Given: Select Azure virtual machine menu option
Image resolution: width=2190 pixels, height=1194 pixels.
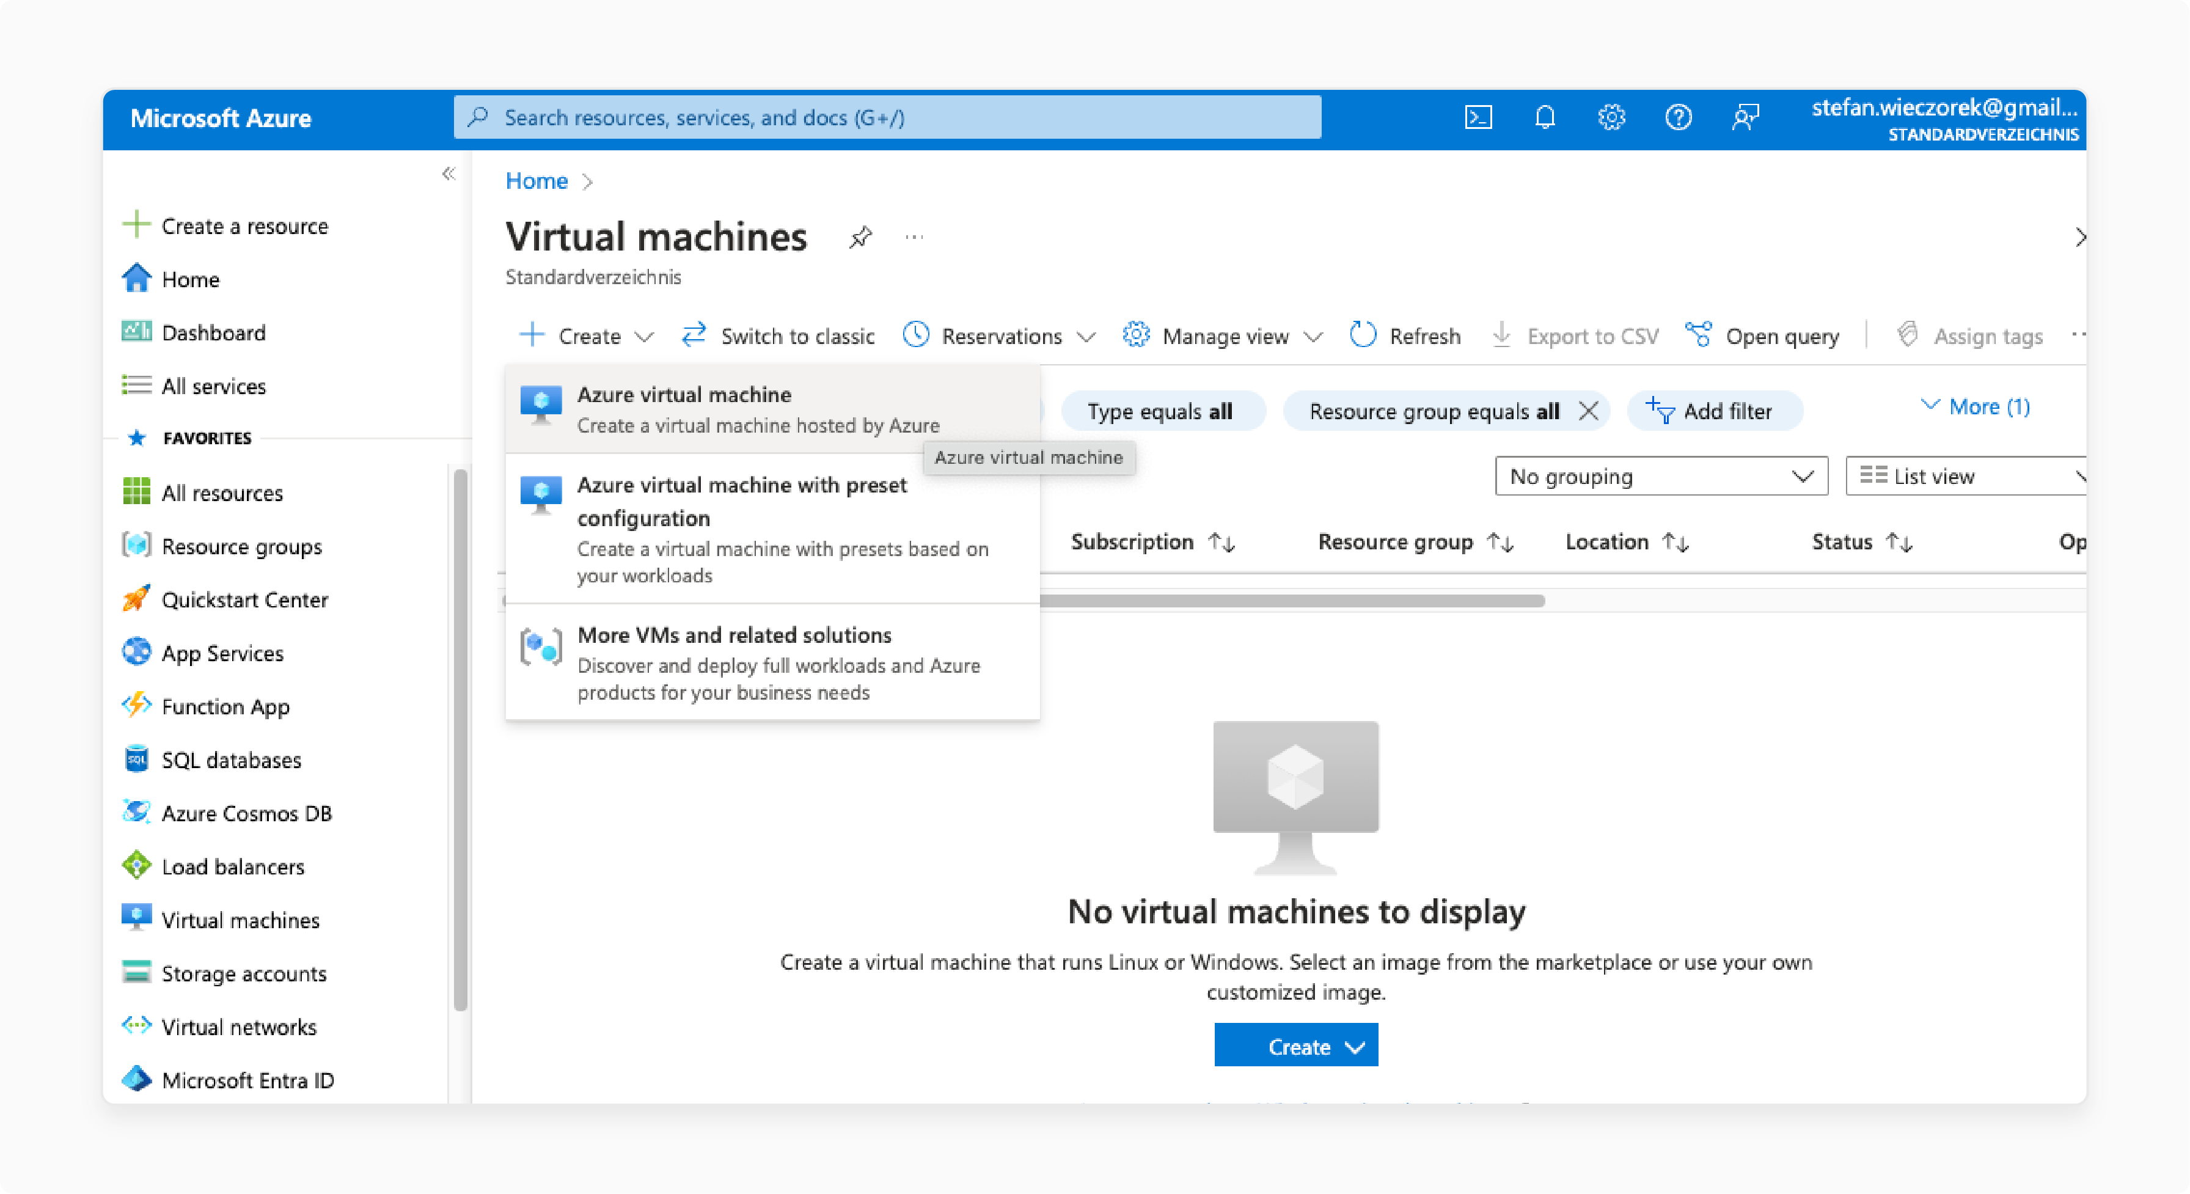Looking at the screenshot, I should click(772, 410).
